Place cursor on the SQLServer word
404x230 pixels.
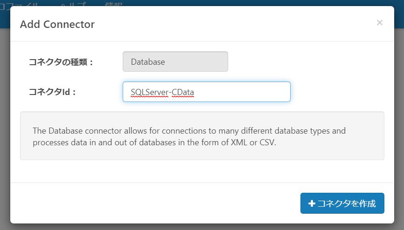pos(149,92)
